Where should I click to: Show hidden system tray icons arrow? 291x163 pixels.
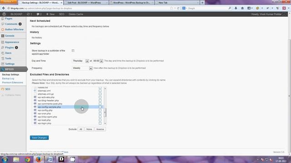tap(258, 160)
